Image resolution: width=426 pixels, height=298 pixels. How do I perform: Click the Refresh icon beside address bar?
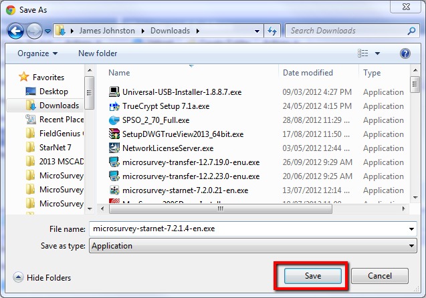[272, 31]
